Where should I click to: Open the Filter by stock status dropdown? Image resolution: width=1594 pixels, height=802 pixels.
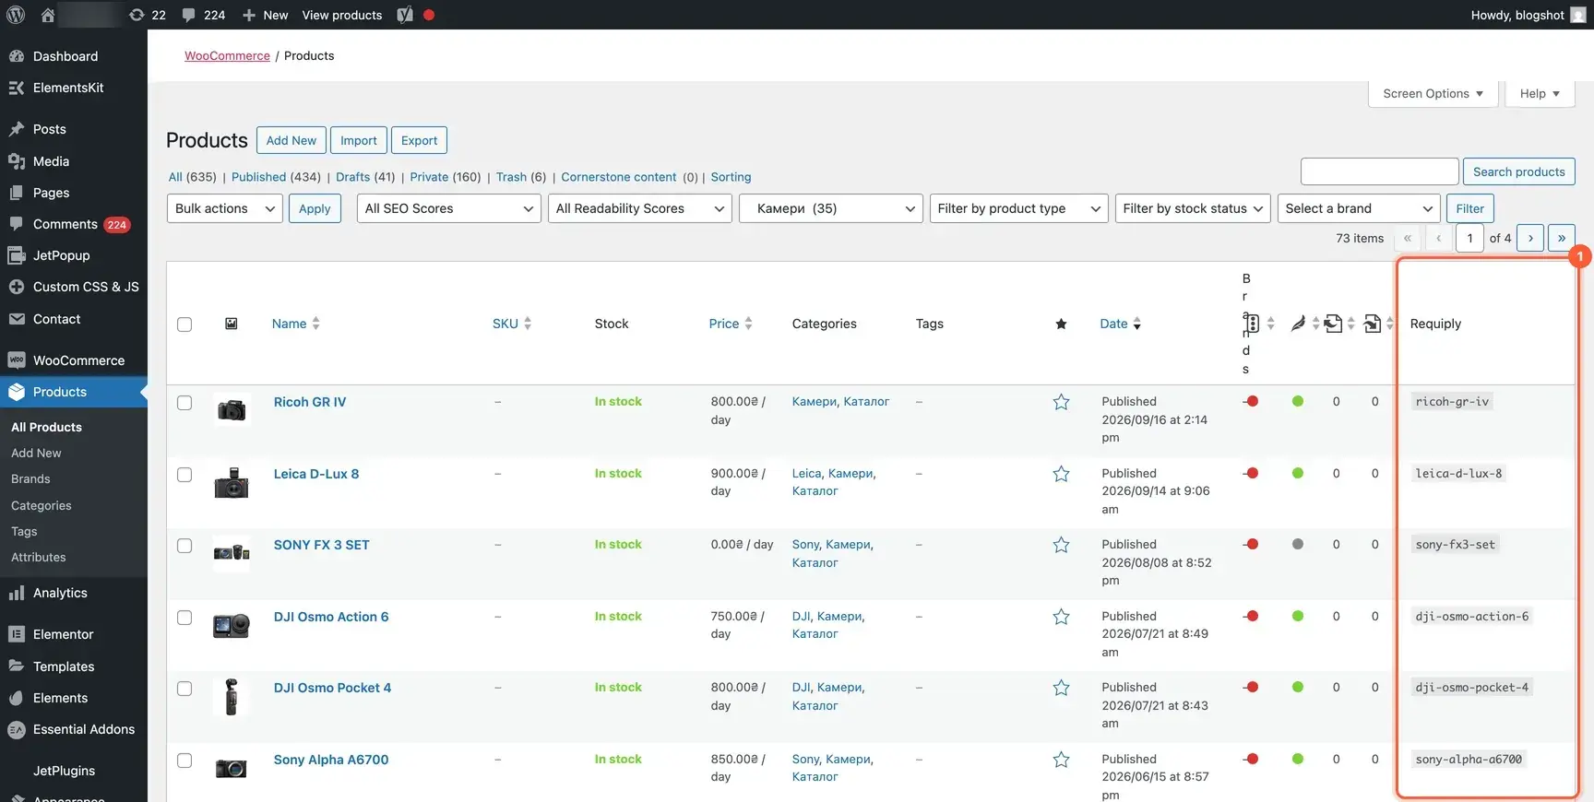(1193, 208)
